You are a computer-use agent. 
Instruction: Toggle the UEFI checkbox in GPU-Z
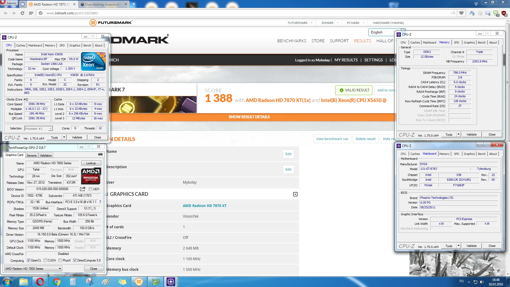click(x=90, y=189)
